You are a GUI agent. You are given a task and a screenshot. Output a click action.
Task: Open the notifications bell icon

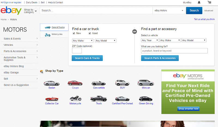[199, 2]
